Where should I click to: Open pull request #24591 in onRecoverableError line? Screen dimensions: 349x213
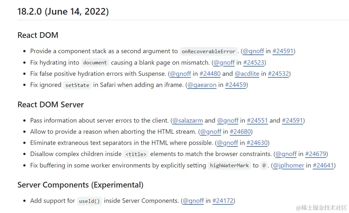tap(283, 51)
